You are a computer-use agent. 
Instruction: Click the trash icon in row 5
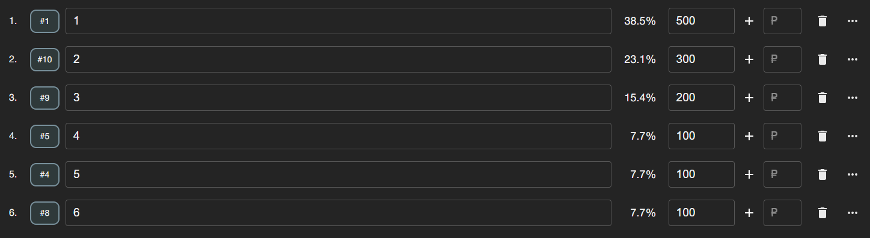823,174
